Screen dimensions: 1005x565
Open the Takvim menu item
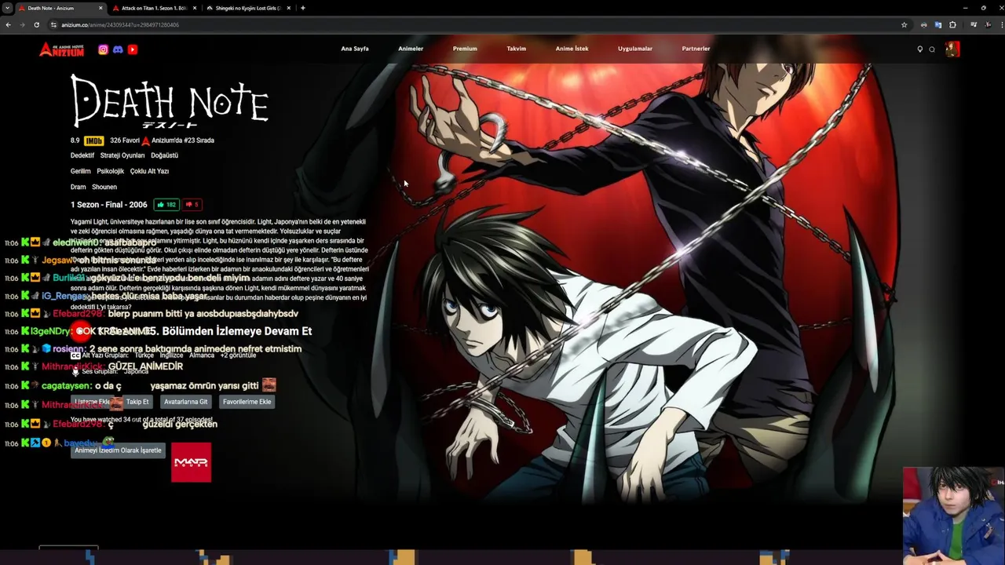point(517,49)
